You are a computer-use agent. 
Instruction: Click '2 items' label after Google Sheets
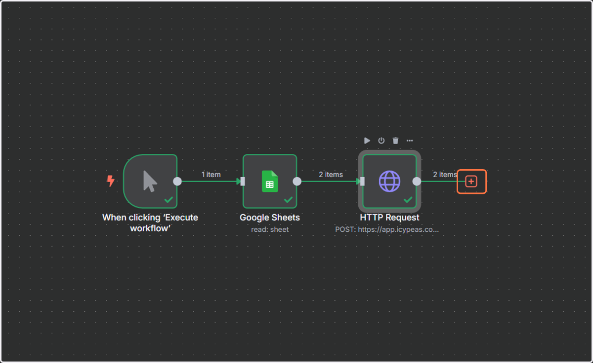(331, 175)
